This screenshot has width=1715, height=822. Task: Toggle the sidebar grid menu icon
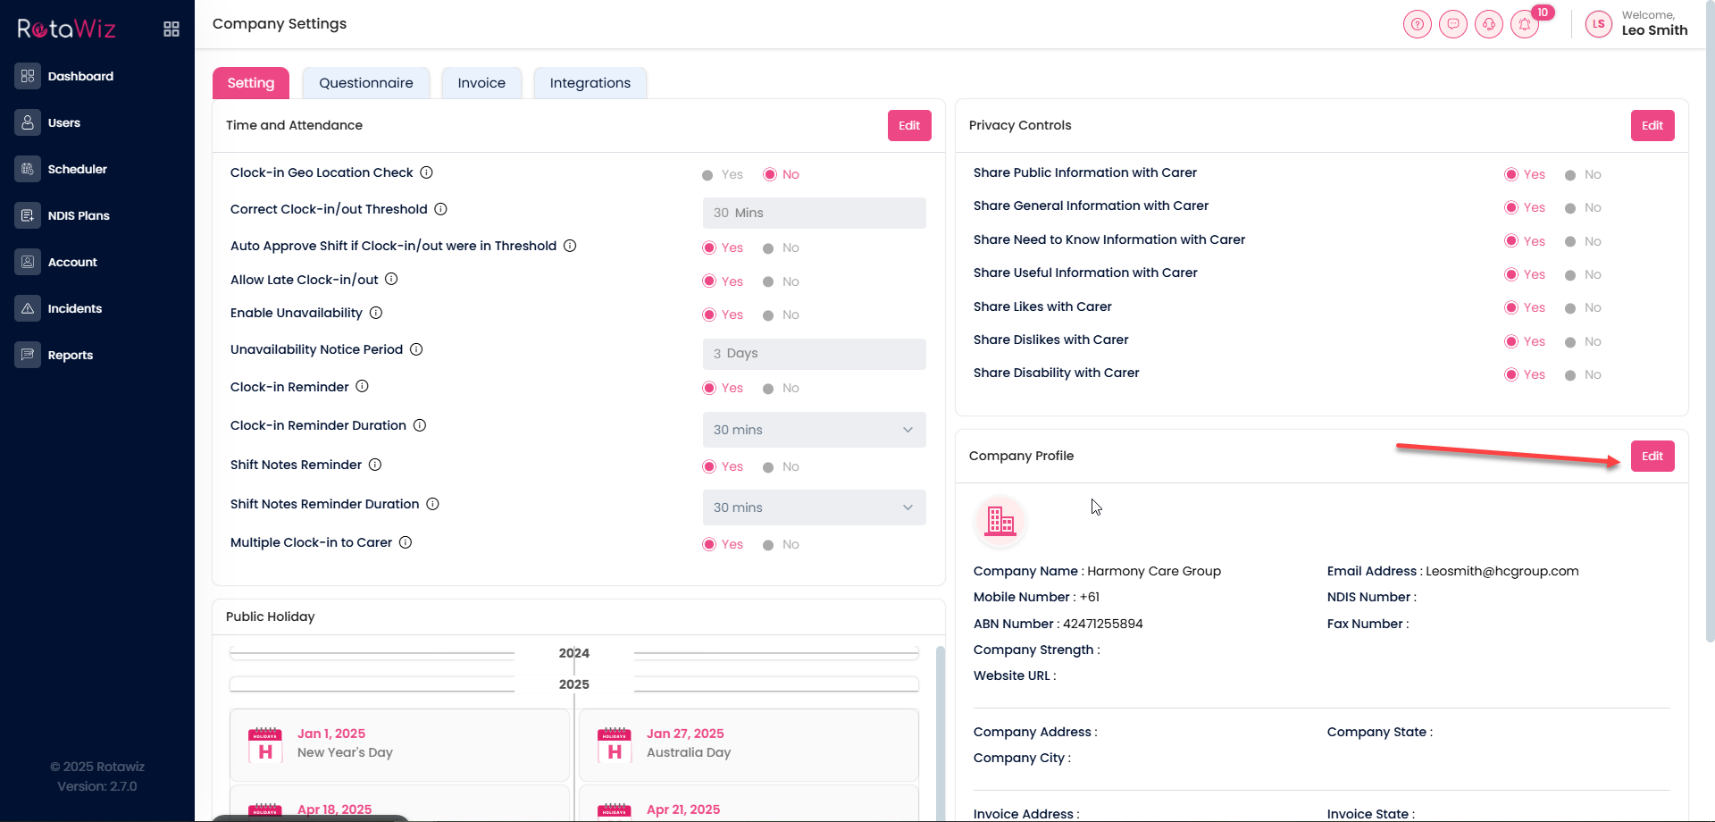point(171,29)
